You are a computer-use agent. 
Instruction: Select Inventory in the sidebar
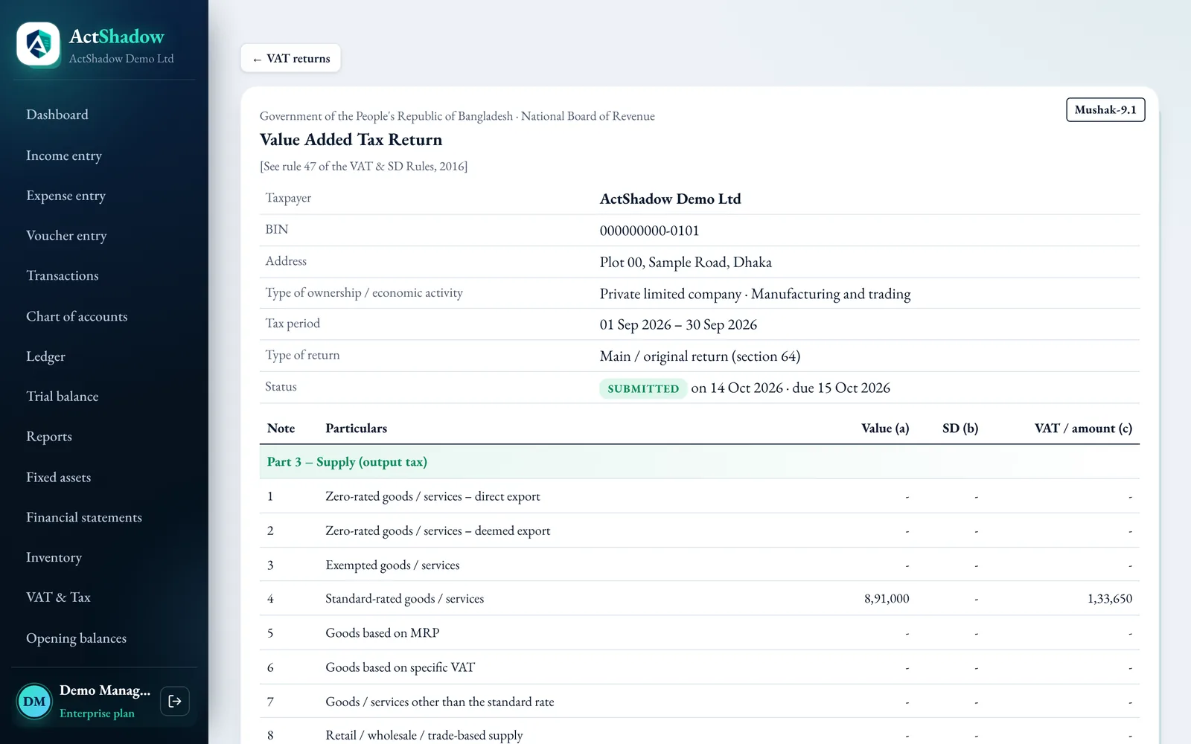[x=54, y=557]
